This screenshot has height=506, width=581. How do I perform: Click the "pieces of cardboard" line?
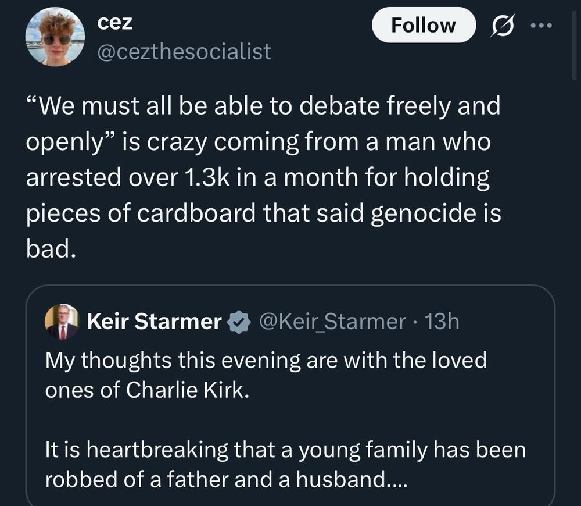point(263,213)
